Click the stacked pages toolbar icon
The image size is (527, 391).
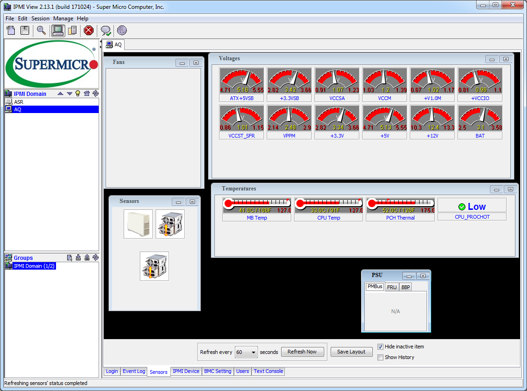[x=72, y=31]
